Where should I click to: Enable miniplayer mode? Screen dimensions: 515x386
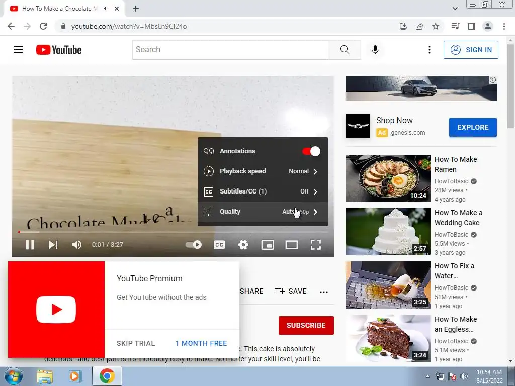pos(268,245)
